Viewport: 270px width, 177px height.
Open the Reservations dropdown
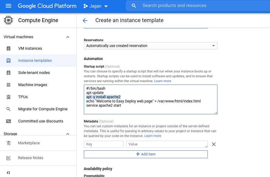click(x=151, y=46)
